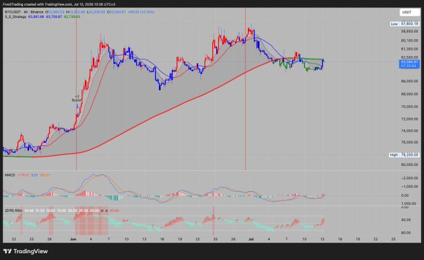The image size is (424, 260).
Task: Click the 63,881.86 strategy value
Action: [x=36, y=17]
